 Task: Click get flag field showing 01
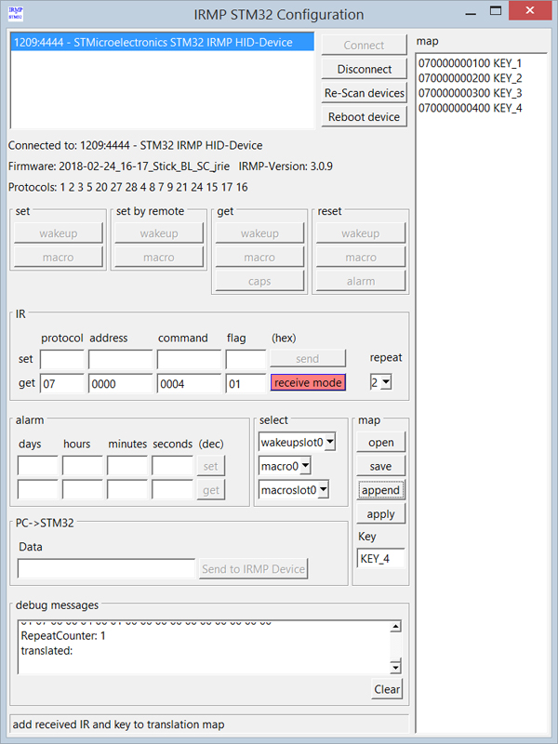tap(246, 383)
